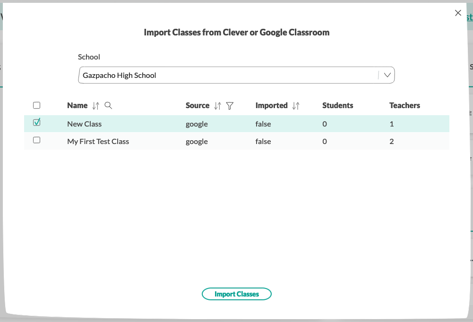The height and width of the screenshot is (322, 473).
Task: Sort by Imported status using the arrows
Action: (x=296, y=106)
